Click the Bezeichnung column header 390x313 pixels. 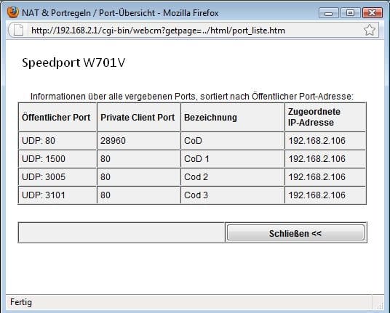[233, 117]
